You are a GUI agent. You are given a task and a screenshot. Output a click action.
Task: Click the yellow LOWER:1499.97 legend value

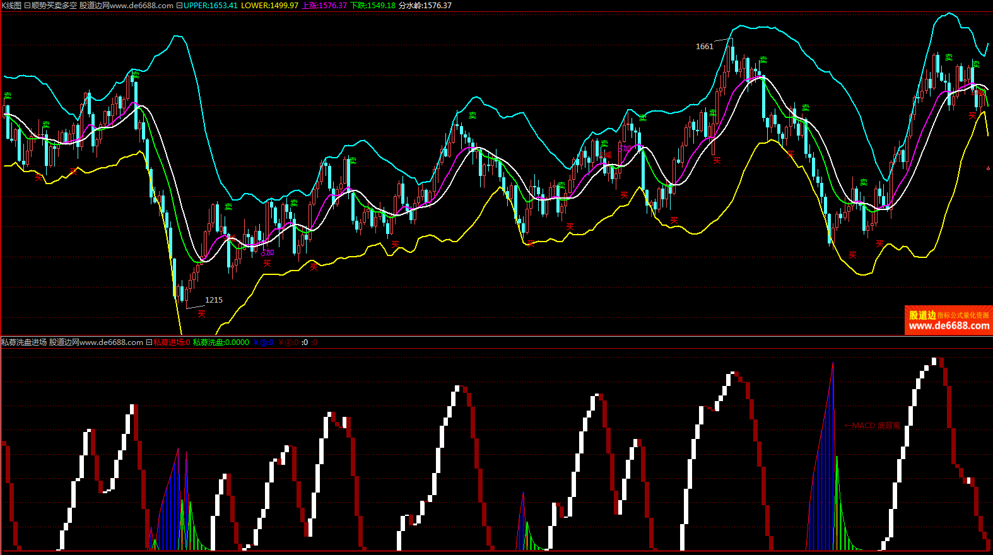(x=269, y=6)
